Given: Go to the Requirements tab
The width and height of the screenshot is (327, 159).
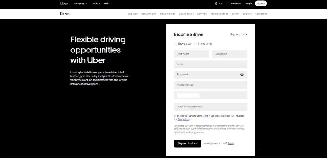Looking at the screenshot, I should (x=149, y=14).
